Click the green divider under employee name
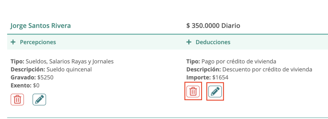The image size is (328, 119). [167, 34]
